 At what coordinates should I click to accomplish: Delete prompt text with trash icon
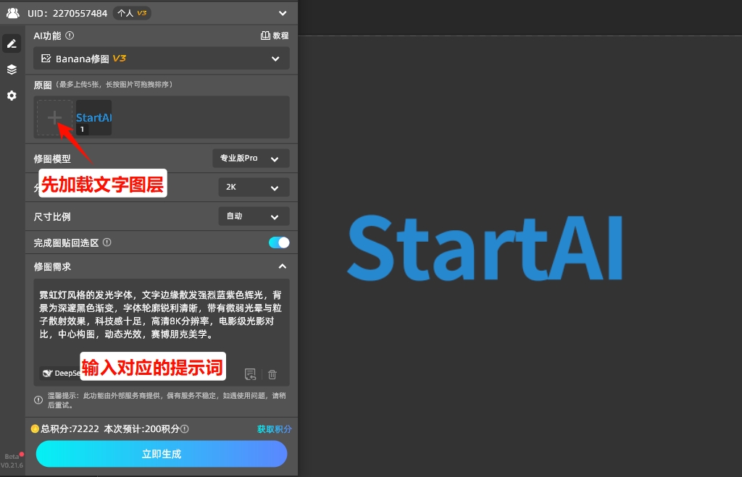272,374
